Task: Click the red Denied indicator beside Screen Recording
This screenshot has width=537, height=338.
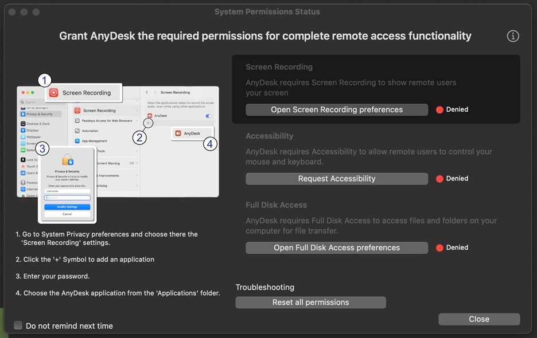Action: [x=439, y=109]
